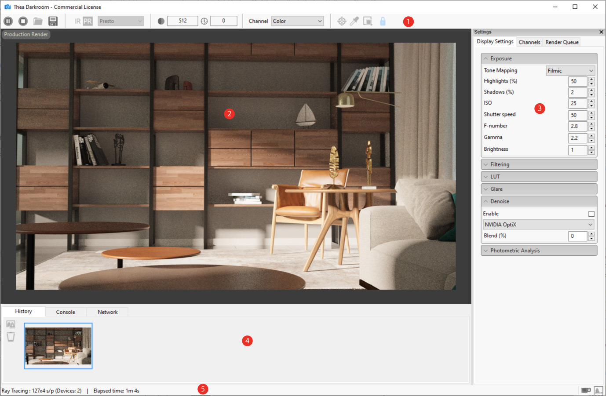The width and height of the screenshot is (606, 396).
Task: Click the render target crosshair icon
Action: coord(341,21)
